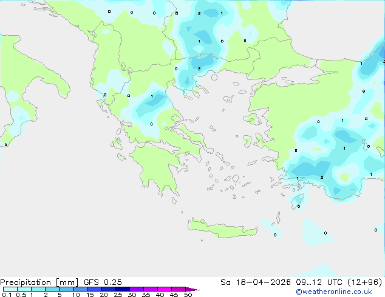This screenshot has width=385, height=297.
Task: Select the 1–2 mm legend swatch
Action: (x=38, y=289)
